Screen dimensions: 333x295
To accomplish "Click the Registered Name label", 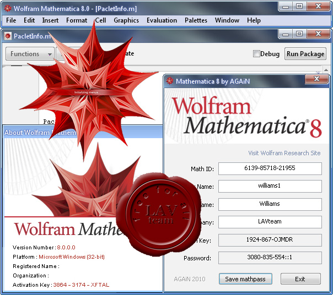I will click(x=36, y=266).
